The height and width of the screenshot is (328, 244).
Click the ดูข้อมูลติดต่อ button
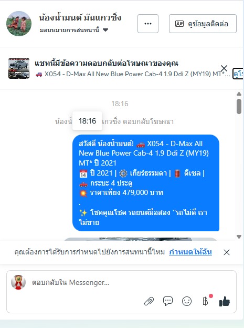[x=203, y=24]
